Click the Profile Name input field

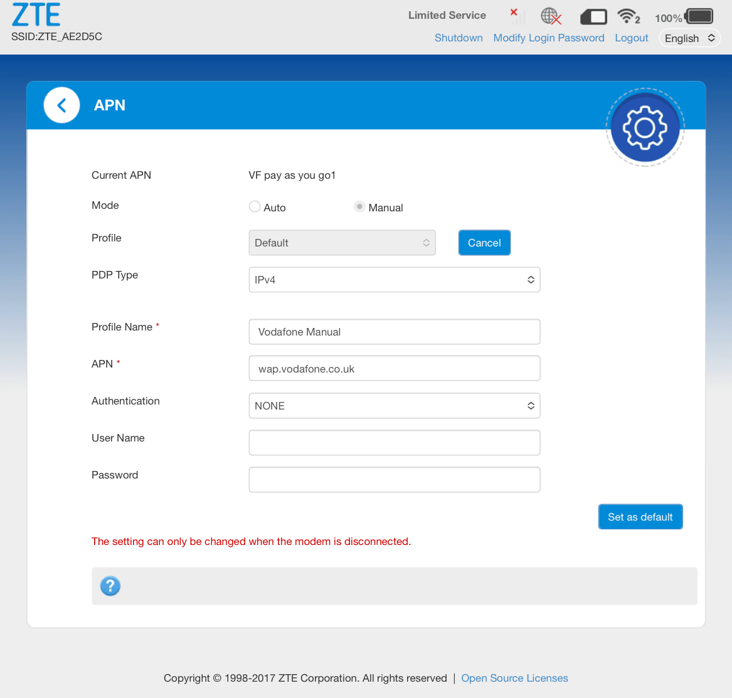pos(395,332)
